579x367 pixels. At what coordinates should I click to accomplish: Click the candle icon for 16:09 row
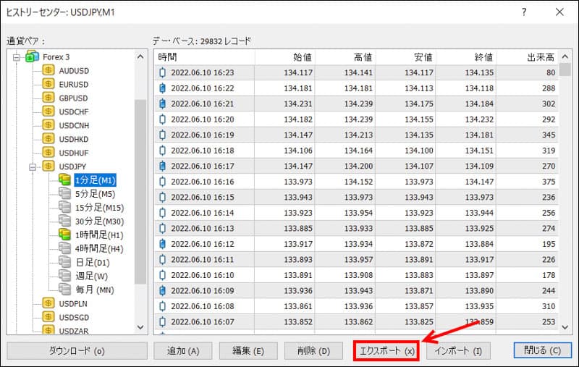click(163, 290)
